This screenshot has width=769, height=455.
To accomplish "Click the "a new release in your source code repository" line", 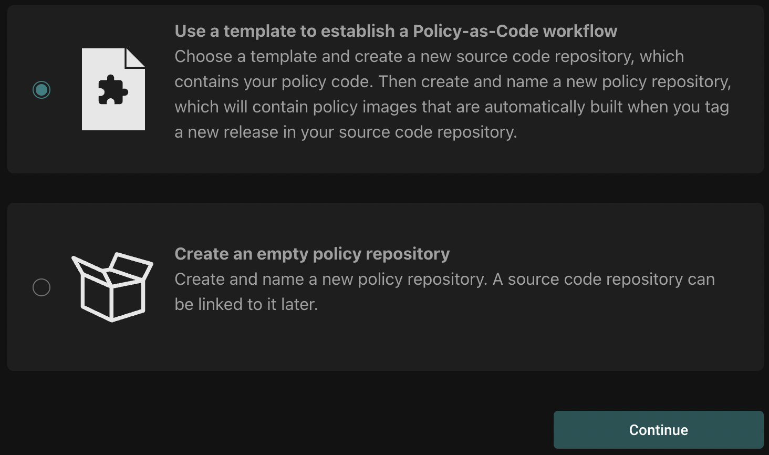I will (x=346, y=132).
